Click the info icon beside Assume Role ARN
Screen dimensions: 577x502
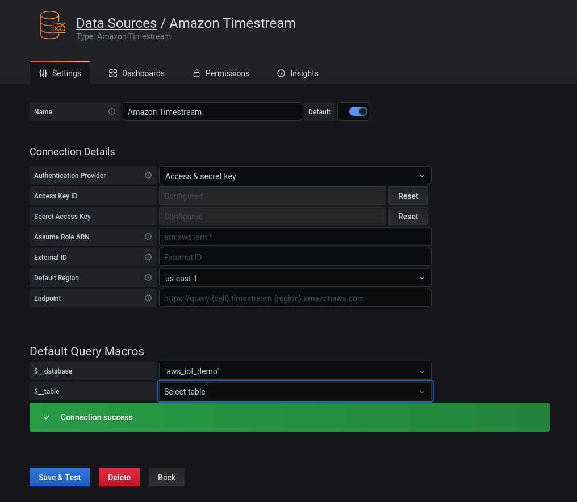(x=148, y=237)
